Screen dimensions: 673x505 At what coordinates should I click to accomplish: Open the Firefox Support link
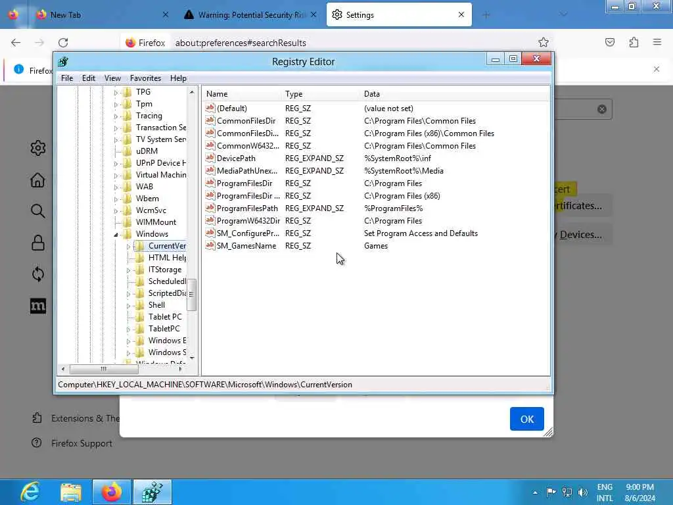point(72,443)
